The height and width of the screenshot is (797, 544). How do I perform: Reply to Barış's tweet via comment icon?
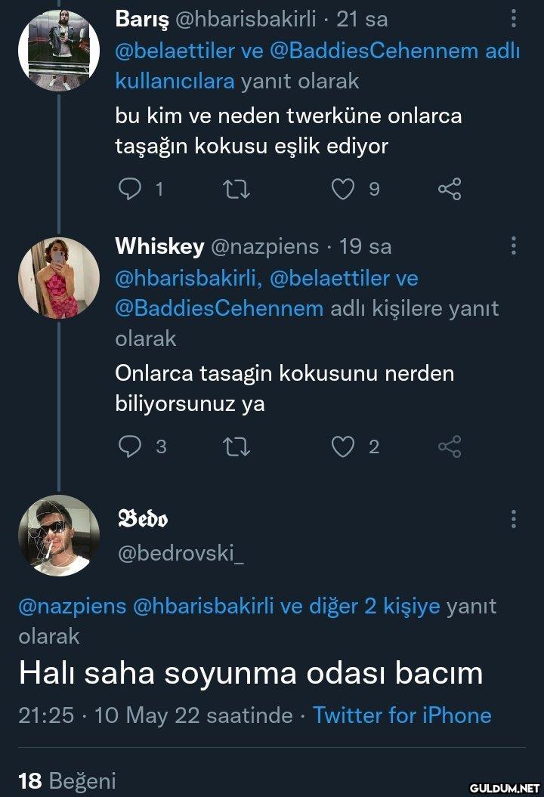[130, 189]
